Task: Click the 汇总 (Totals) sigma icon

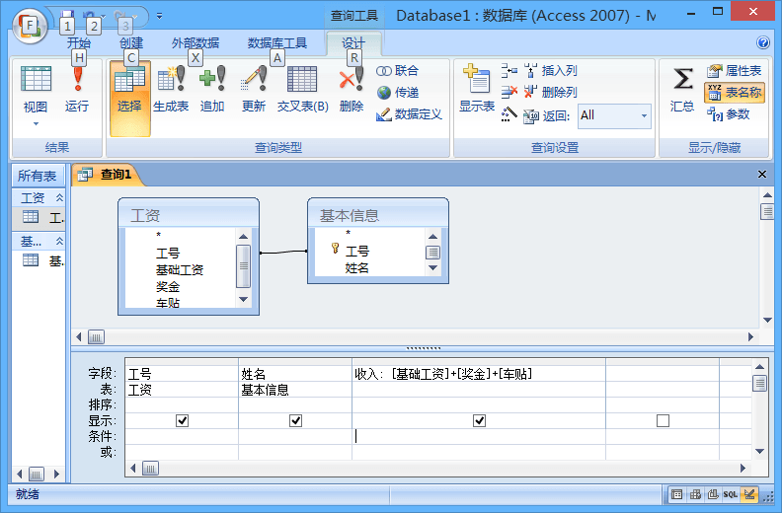Action: 682,90
